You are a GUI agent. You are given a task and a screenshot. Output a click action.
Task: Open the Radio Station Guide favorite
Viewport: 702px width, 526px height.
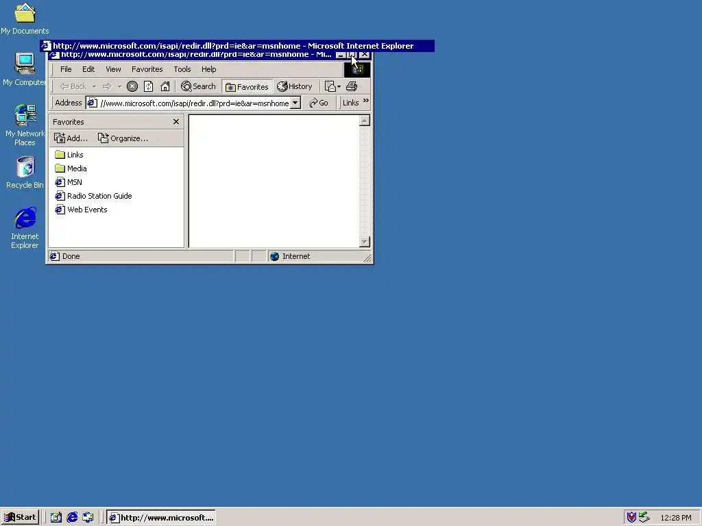[93, 196]
